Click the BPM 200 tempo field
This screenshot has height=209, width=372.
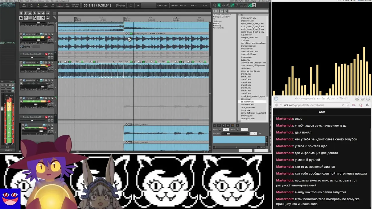130,6
